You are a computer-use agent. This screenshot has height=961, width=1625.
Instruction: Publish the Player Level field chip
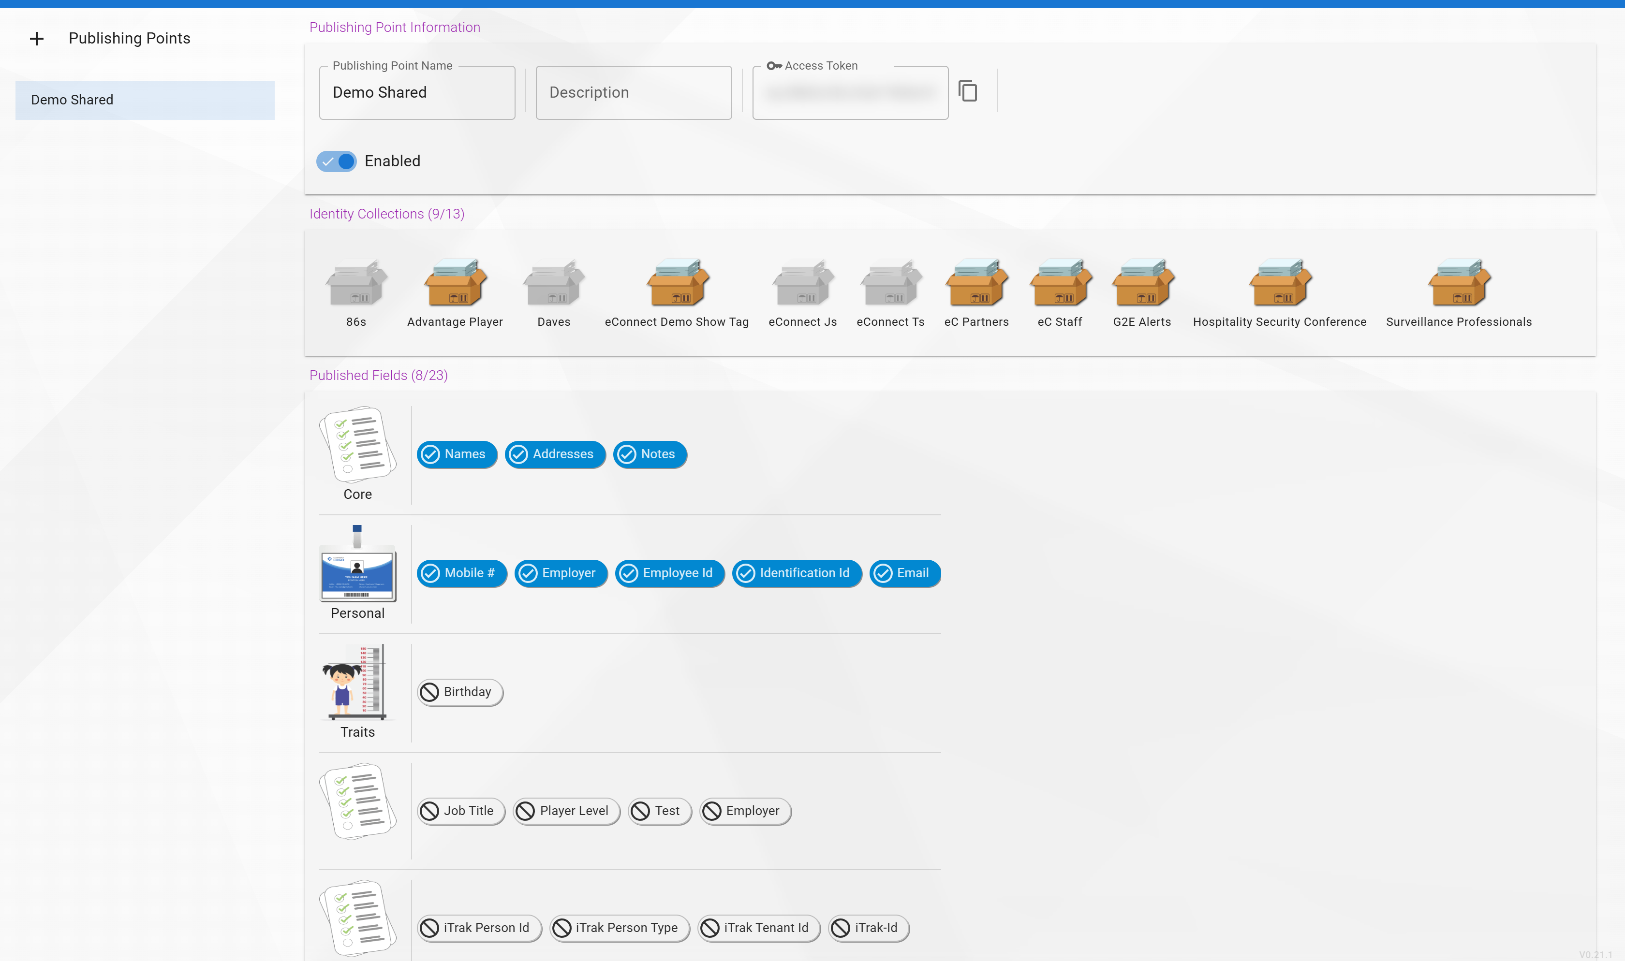click(x=567, y=811)
